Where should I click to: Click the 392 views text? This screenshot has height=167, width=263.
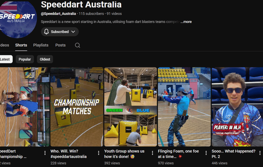[x=112, y=163]
